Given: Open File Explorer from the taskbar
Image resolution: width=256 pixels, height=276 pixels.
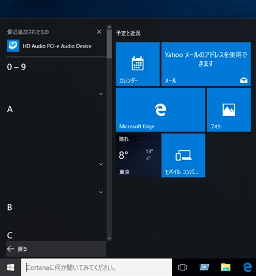Looking at the screenshot, I should (x=226, y=267).
